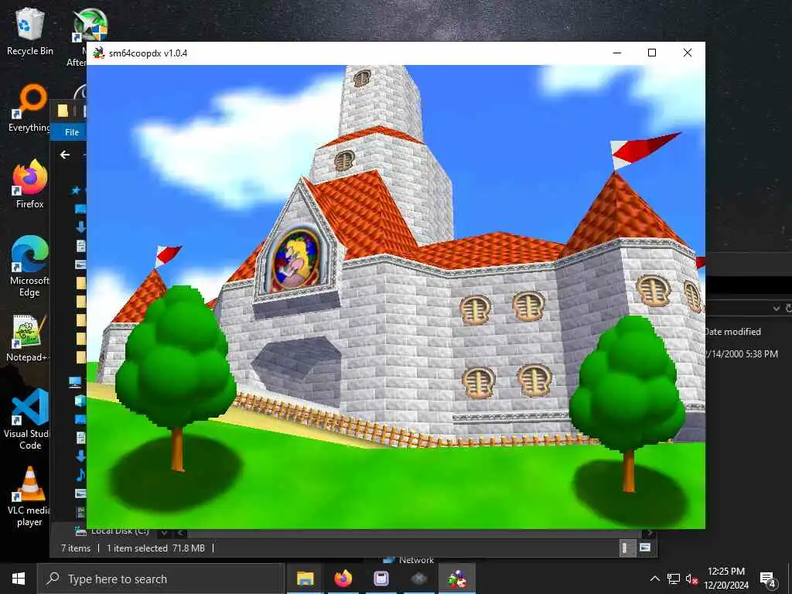Select the Quick access star in the Explorer sidebar
Image resolution: width=792 pixels, height=594 pixels.
[76, 190]
